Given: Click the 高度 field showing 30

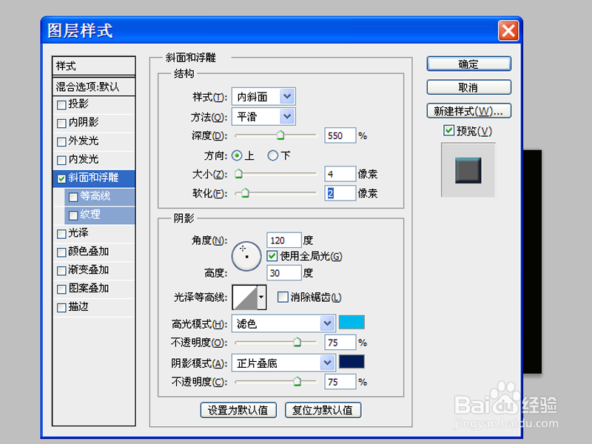Looking at the screenshot, I should pos(284,272).
